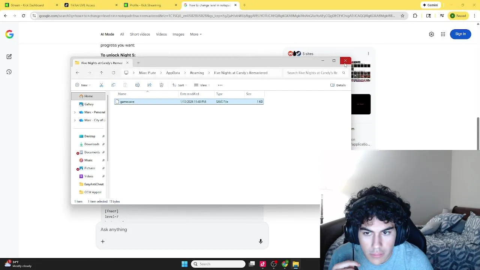The height and width of the screenshot is (270, 480).
Task: Open the three-dot menu beside 5 sites
Action: (x=368, y=54)
